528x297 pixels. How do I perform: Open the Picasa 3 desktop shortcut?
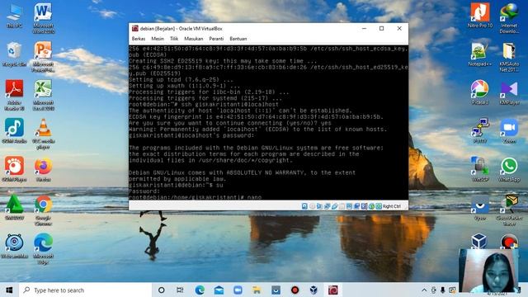(x=480, y=92)
